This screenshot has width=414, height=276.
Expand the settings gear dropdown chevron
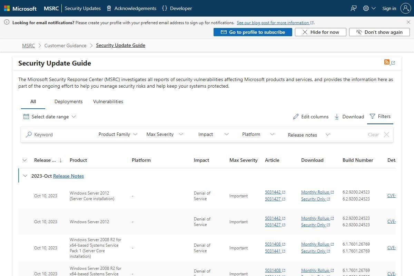tap(374, 8)
